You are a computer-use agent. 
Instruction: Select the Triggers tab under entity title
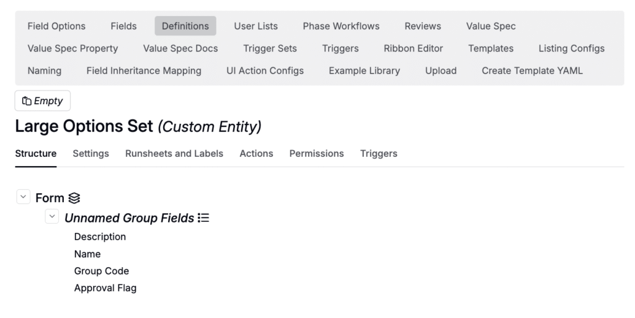(x=378, y=154)
